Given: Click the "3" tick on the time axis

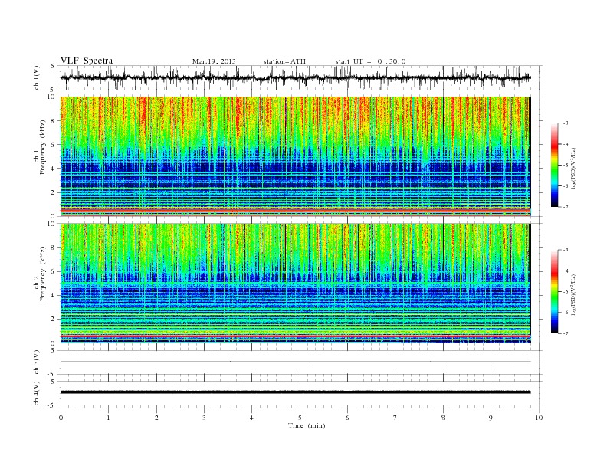Looking at the screenshot, I should tap(204, 418).
